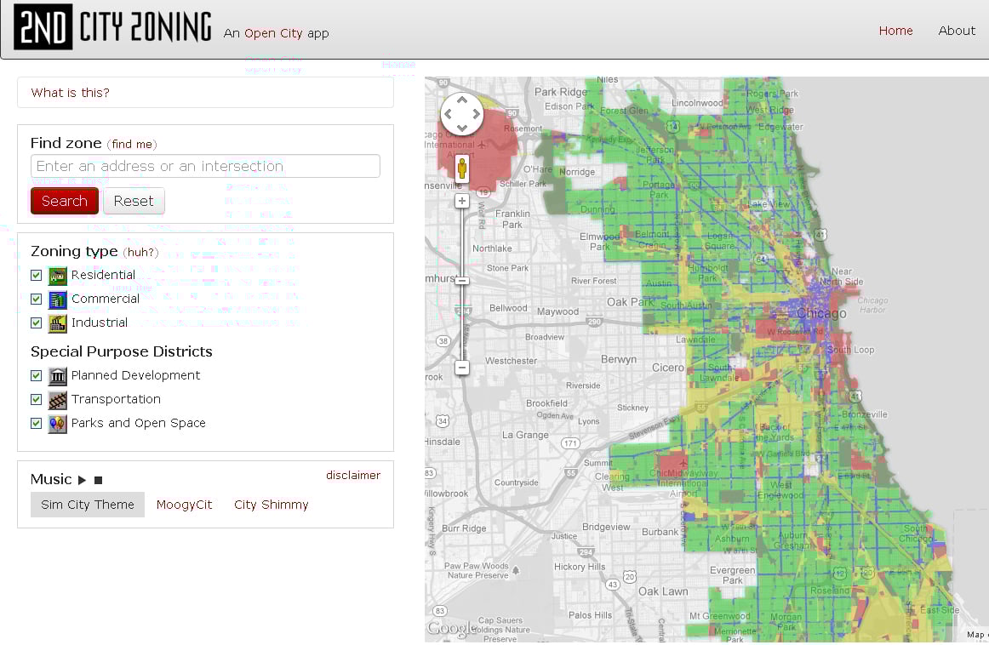Click the map zoom slider handle
Image resolution: width=989 pixels, height=645 pixels.
pyautogui.click(x=461, y=281)
